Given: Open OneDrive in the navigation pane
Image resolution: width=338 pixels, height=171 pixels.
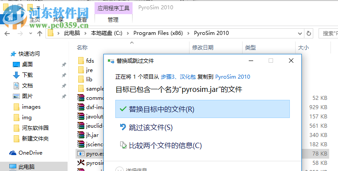Looking at the screenshot, I should (30, 153).
